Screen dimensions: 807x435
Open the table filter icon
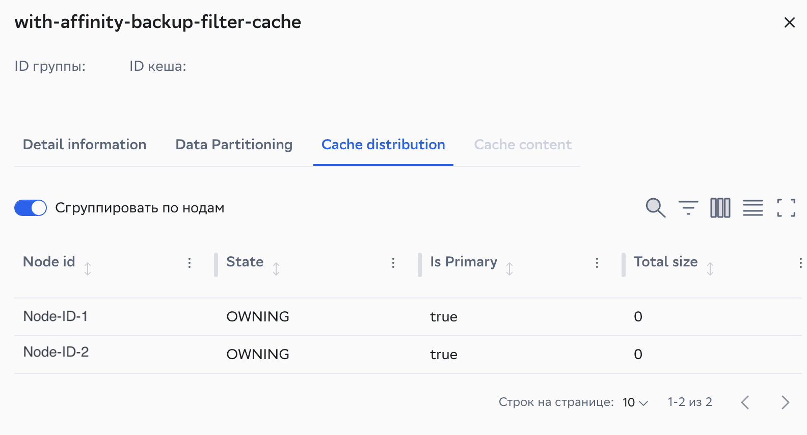tap(688, 208)
